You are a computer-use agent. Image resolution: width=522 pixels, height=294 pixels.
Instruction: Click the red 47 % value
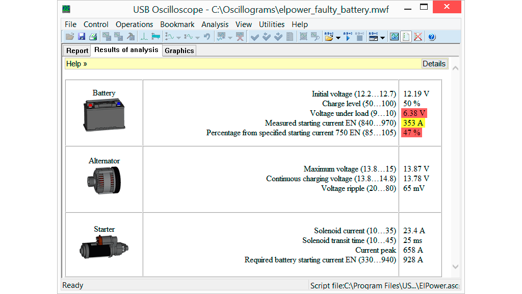point(412,133)
